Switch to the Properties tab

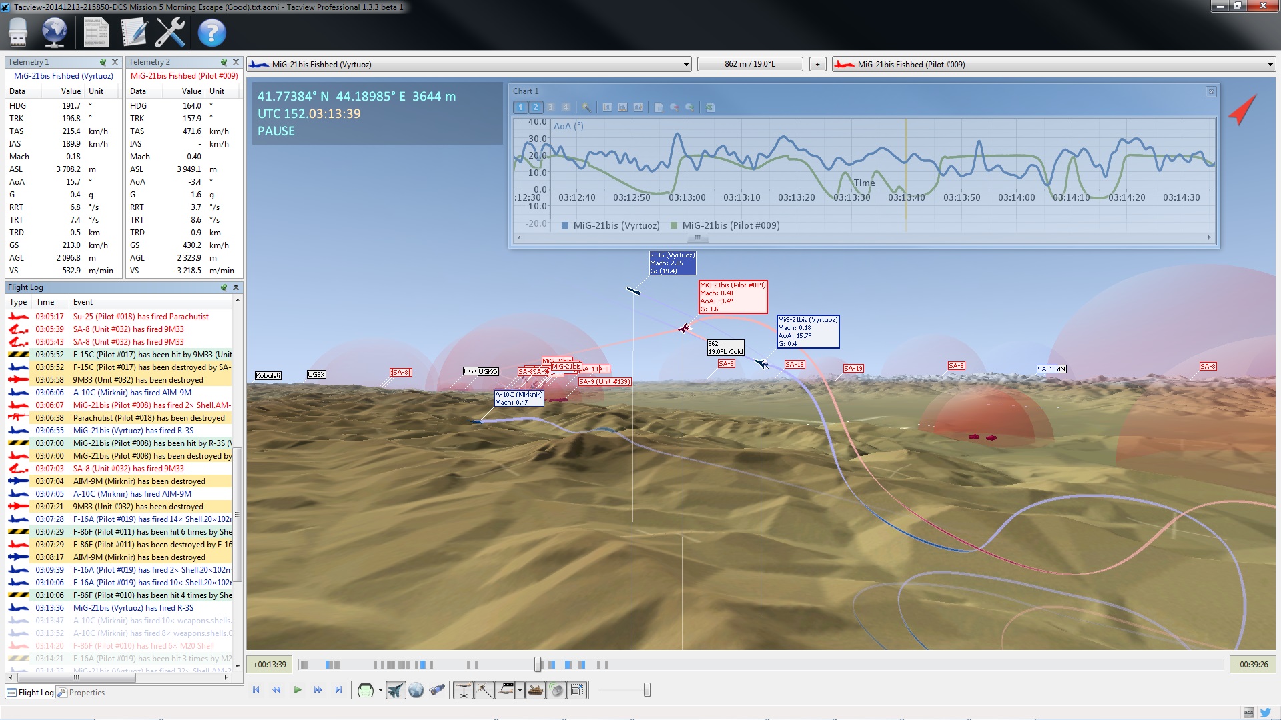tap(81, 693)
